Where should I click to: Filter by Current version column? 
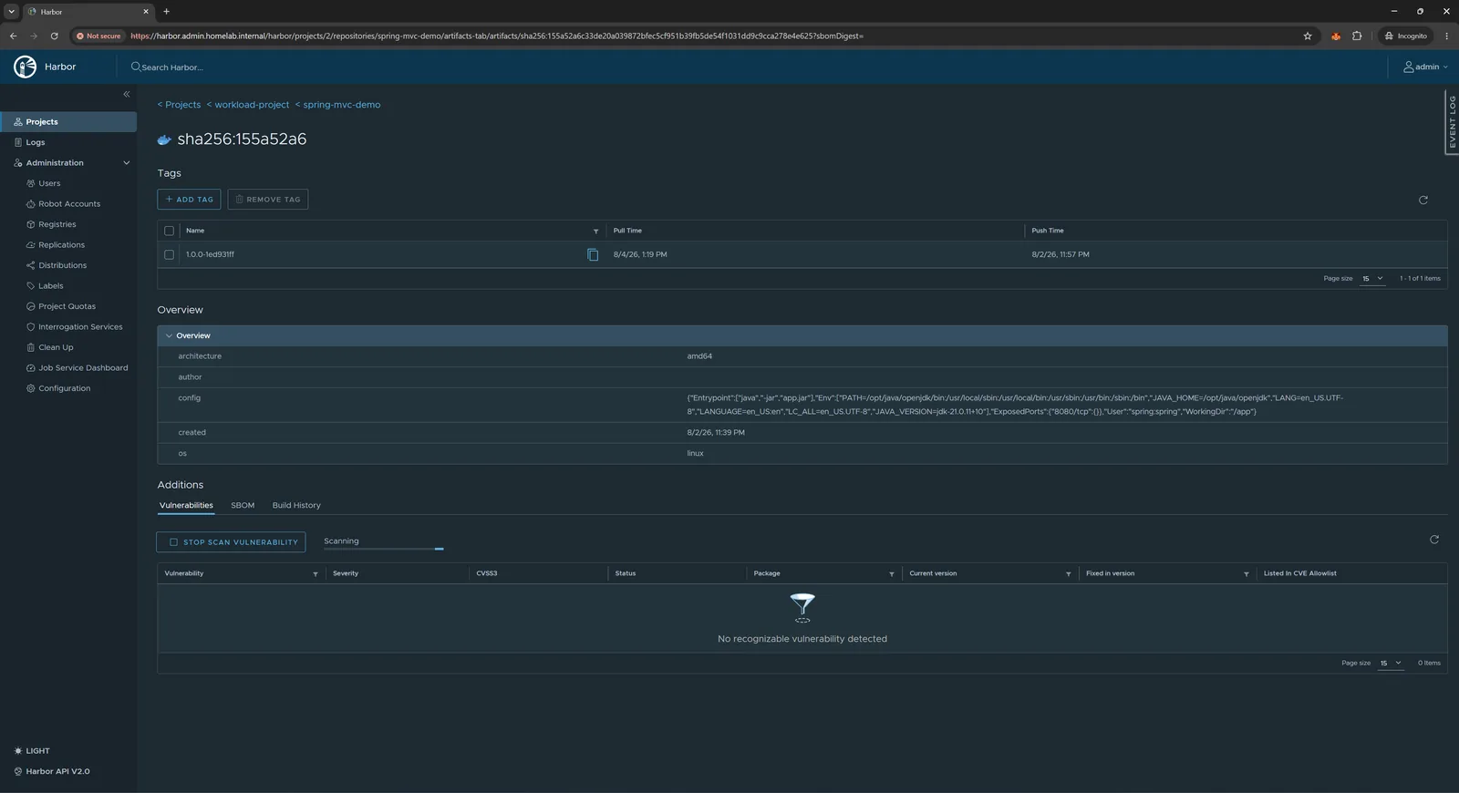(1068, 574)
